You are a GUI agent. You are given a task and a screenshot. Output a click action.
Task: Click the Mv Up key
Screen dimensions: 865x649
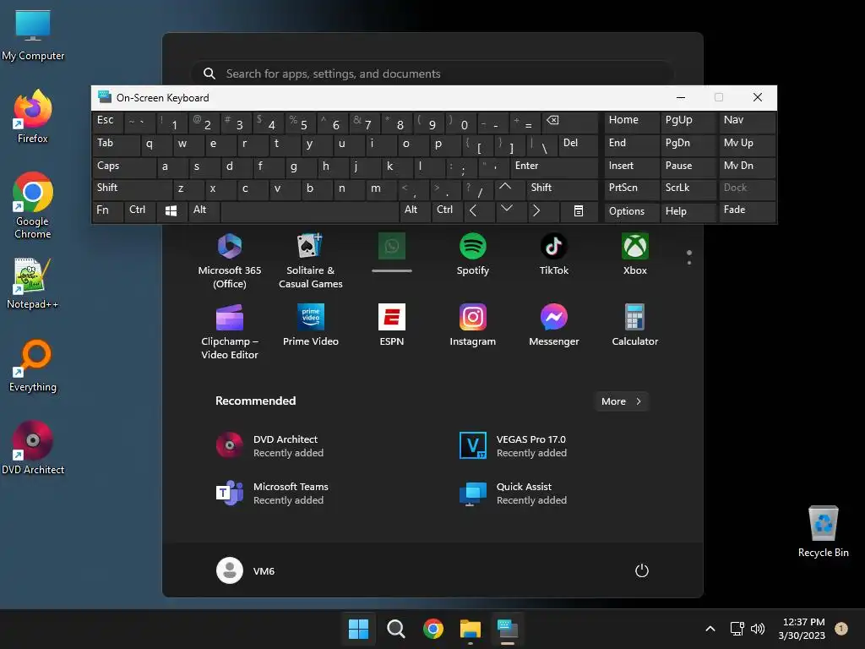(x=747, y=145)
